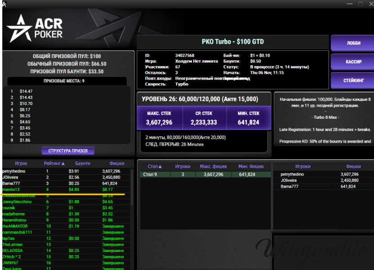Sort player list by Игрок column
374x270 pixels.
(x=22, y=164)
